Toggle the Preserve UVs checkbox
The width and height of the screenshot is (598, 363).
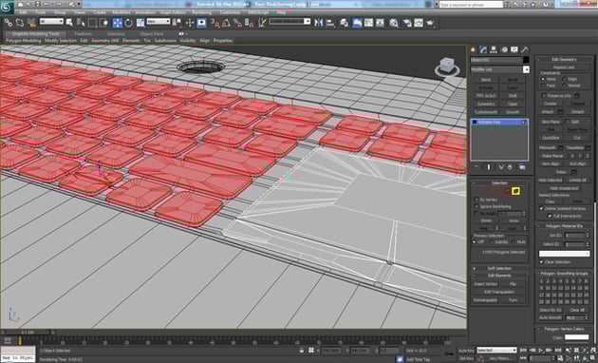(x=544, y=96)
